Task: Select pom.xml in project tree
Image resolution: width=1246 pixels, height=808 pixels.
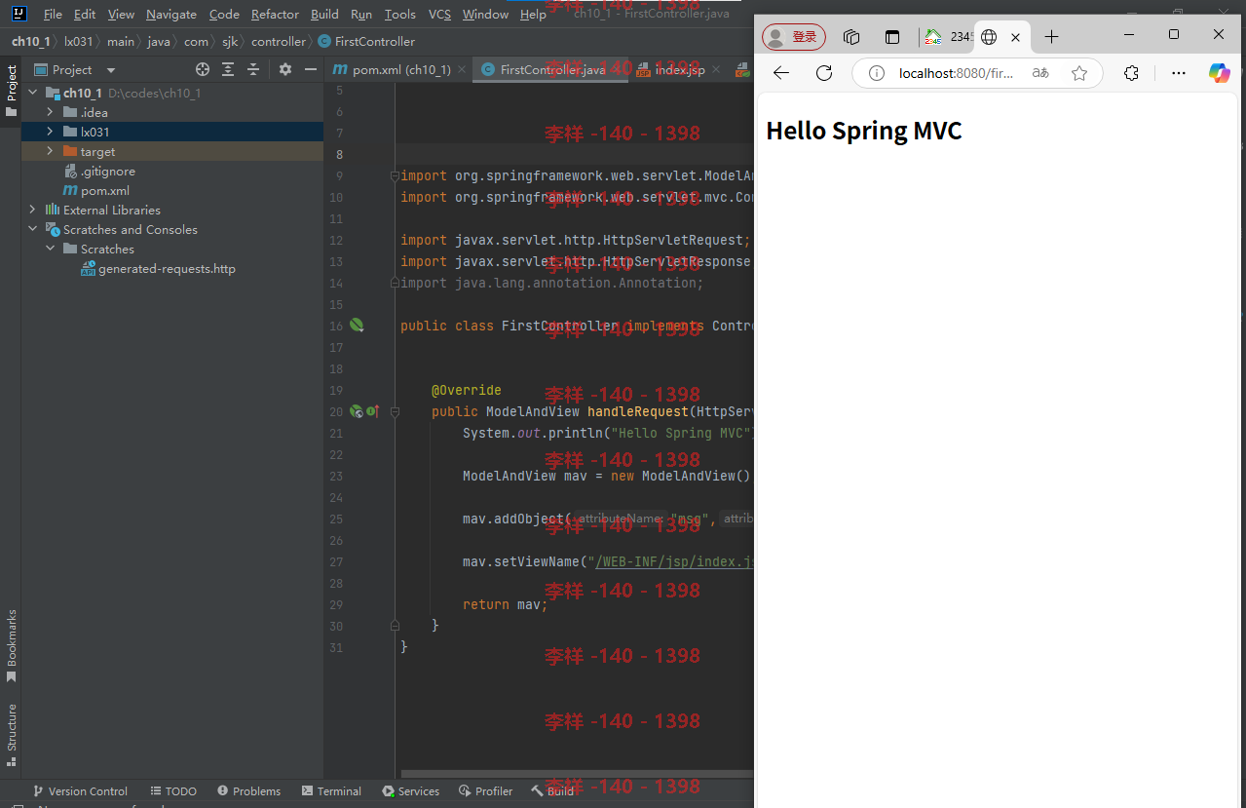Action: (95, 190)
